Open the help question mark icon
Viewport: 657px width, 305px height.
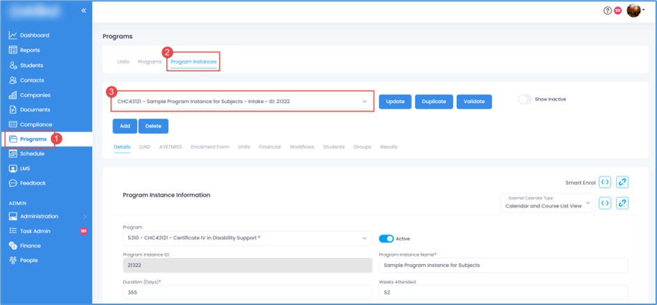click(608, 10)
